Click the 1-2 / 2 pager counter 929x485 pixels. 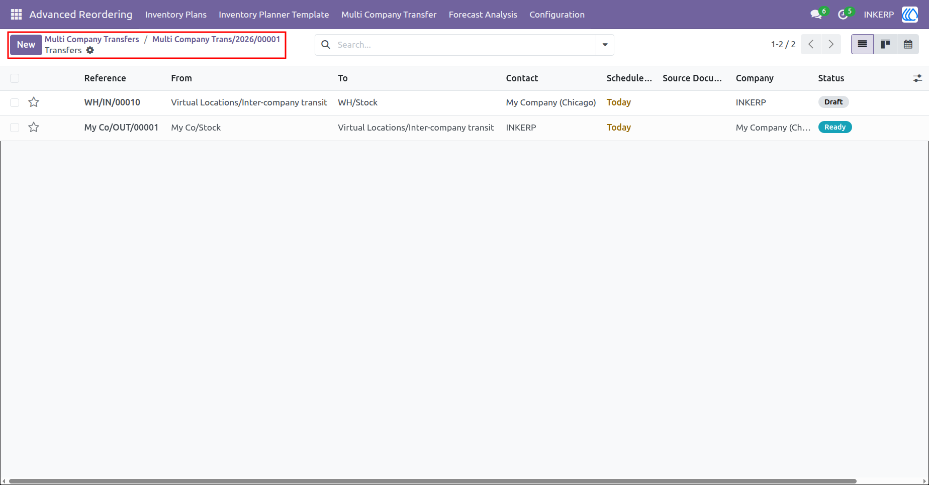(783, 44)
